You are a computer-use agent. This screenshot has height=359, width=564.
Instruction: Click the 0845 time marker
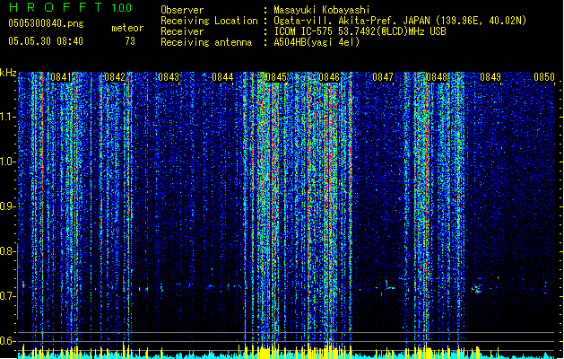[x=276, y=77]
